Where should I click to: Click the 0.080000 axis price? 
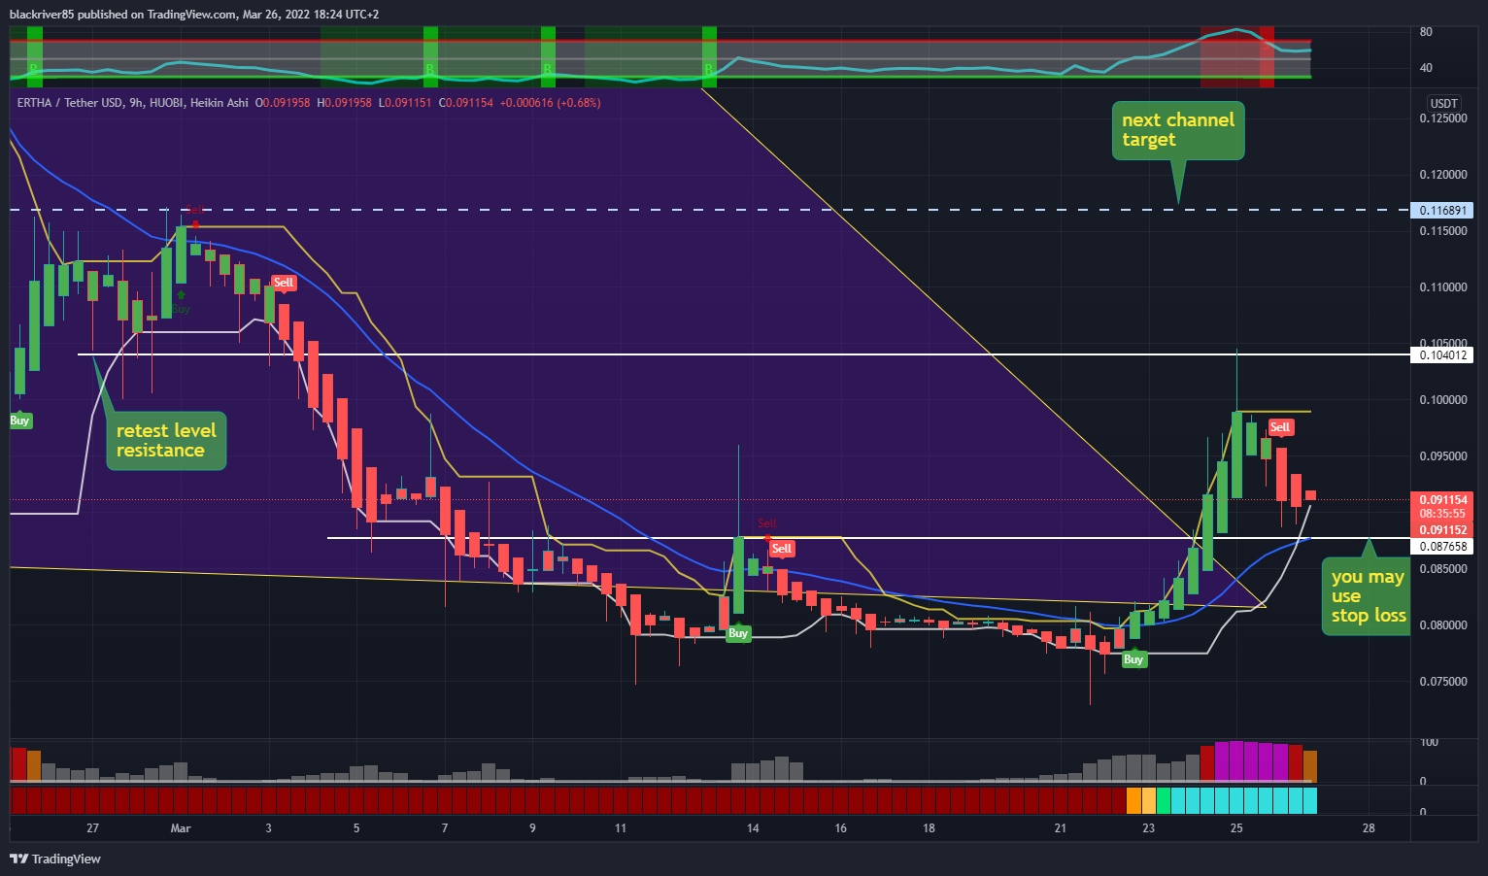tap(1443, 625)
